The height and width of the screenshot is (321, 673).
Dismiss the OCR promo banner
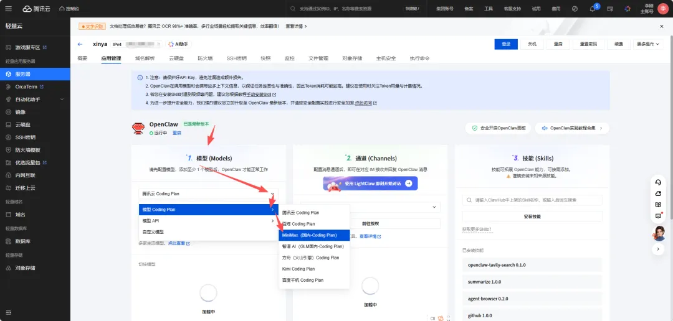click(x=661, y=26)
